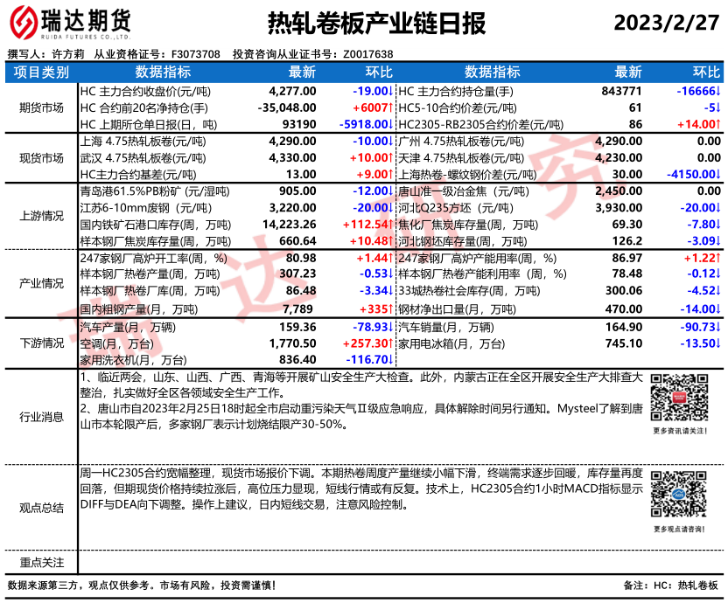Select the 期货市场 category cell

point(41,107)
